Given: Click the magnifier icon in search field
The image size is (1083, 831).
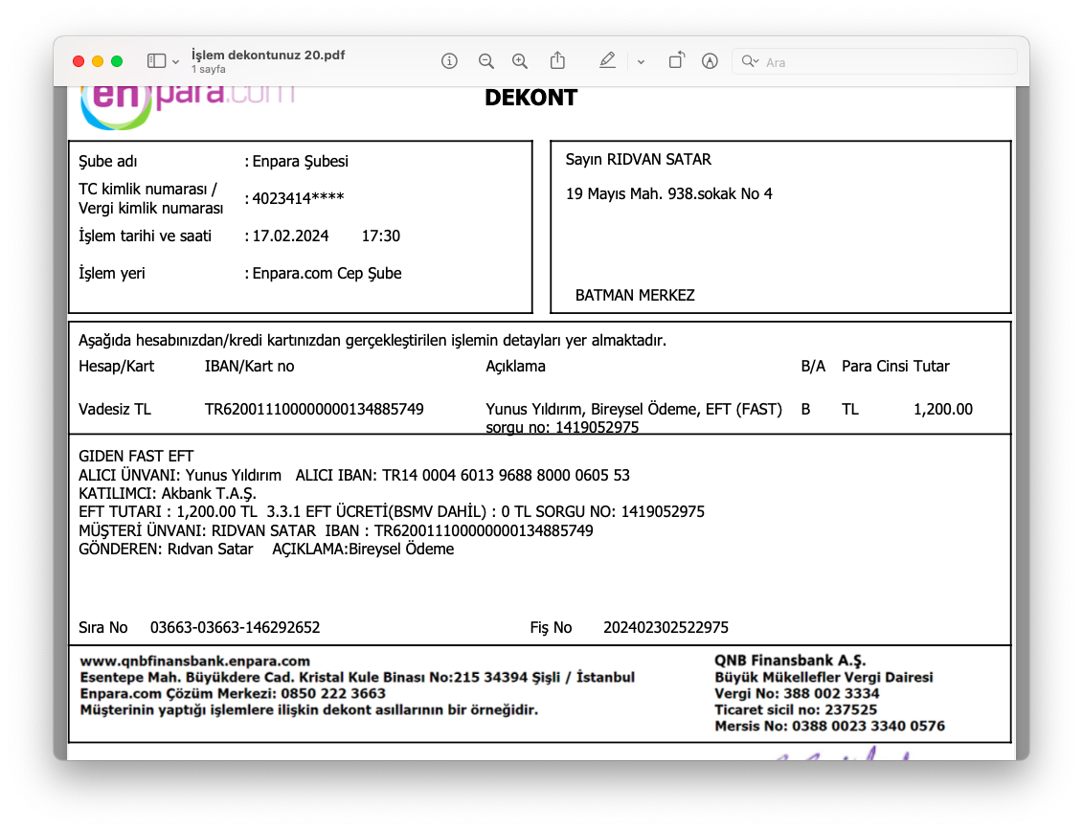Looking at the screenshot, I should pyautogui.click(x=750, y=61).
